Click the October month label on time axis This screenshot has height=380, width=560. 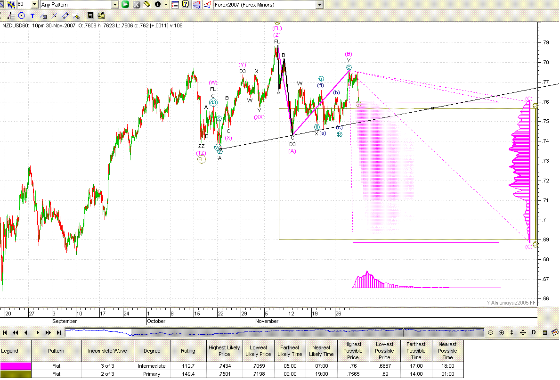156,321
